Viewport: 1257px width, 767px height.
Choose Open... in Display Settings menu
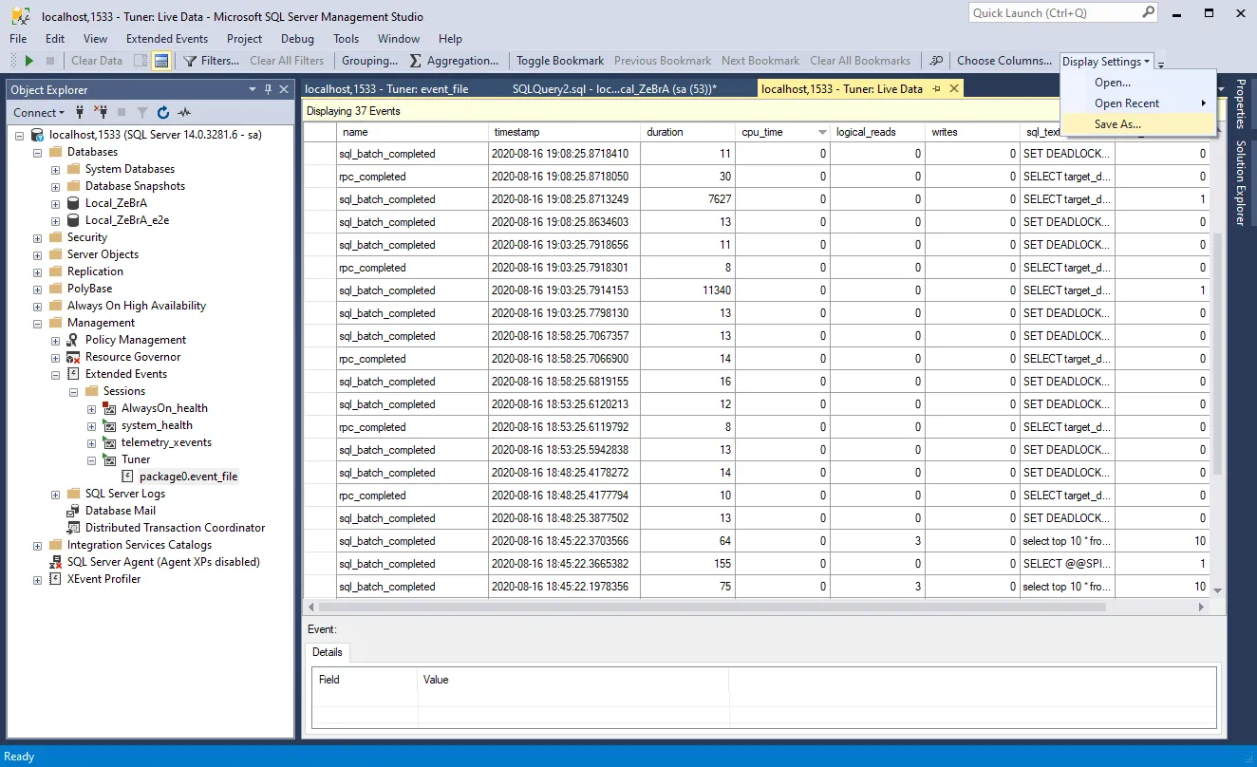click(x=1138, y=83)
